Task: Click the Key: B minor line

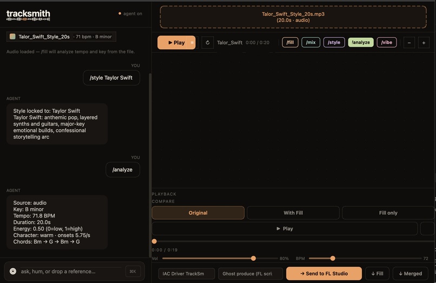Action: [x=28, y=209]
